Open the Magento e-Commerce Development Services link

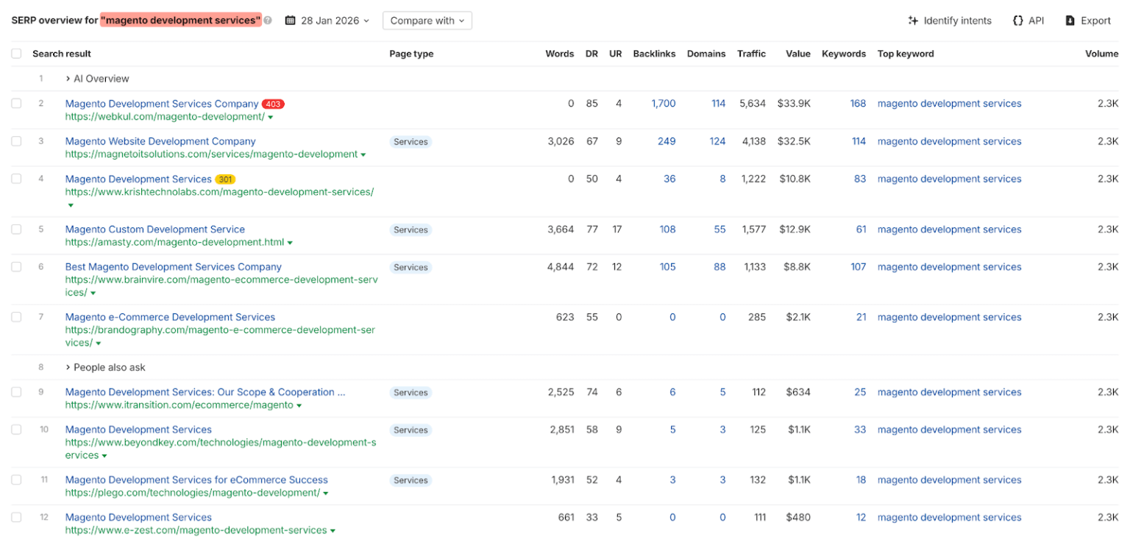point(170,317)
